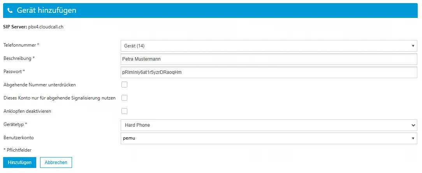422x173 pixels.
Task: Click the Abbrechen button
Action: [x=56, y=163]
